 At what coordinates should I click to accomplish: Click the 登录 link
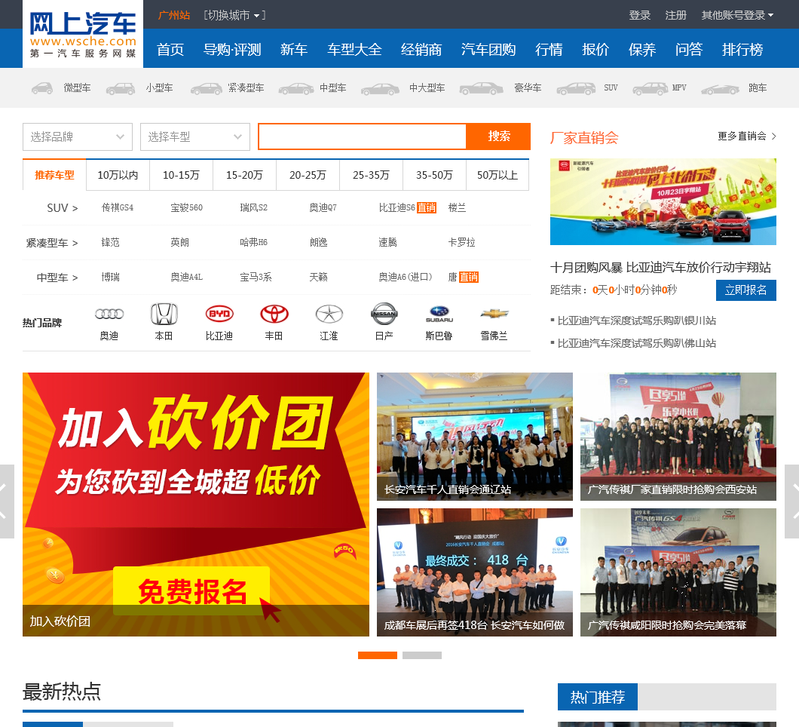pyautogui.click(x=639, y=15)
